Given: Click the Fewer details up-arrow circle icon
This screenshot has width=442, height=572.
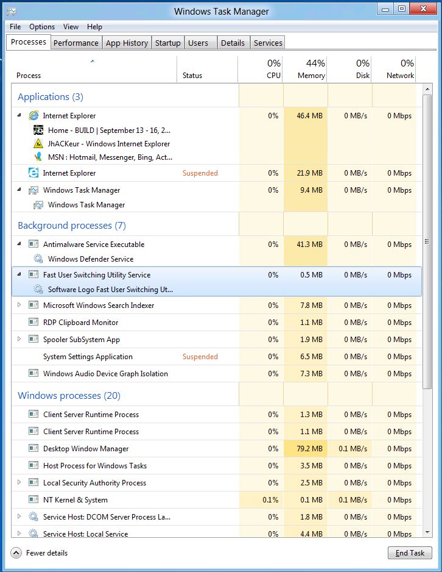Looking at the screenshot, I should coord(16,552).
